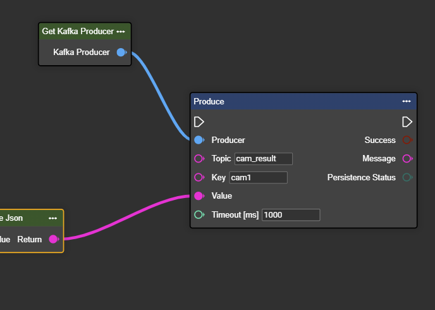Open Get Kafka Producer node options menu
Image resolution: width=435 pixels, height=310 pixels.
tap(121, 32)
